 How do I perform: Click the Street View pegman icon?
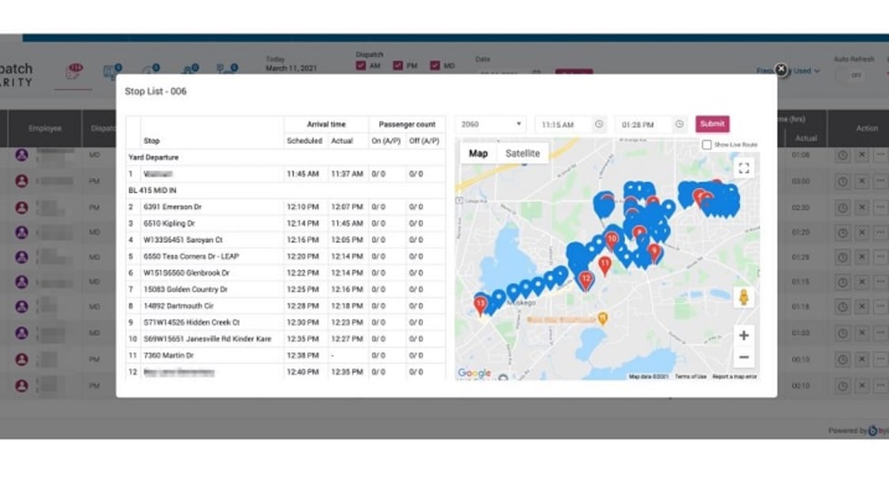(744, 298)
